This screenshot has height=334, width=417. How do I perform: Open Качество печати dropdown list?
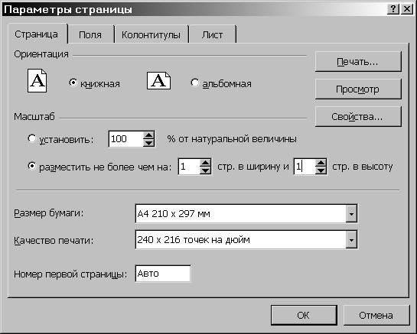351,240
